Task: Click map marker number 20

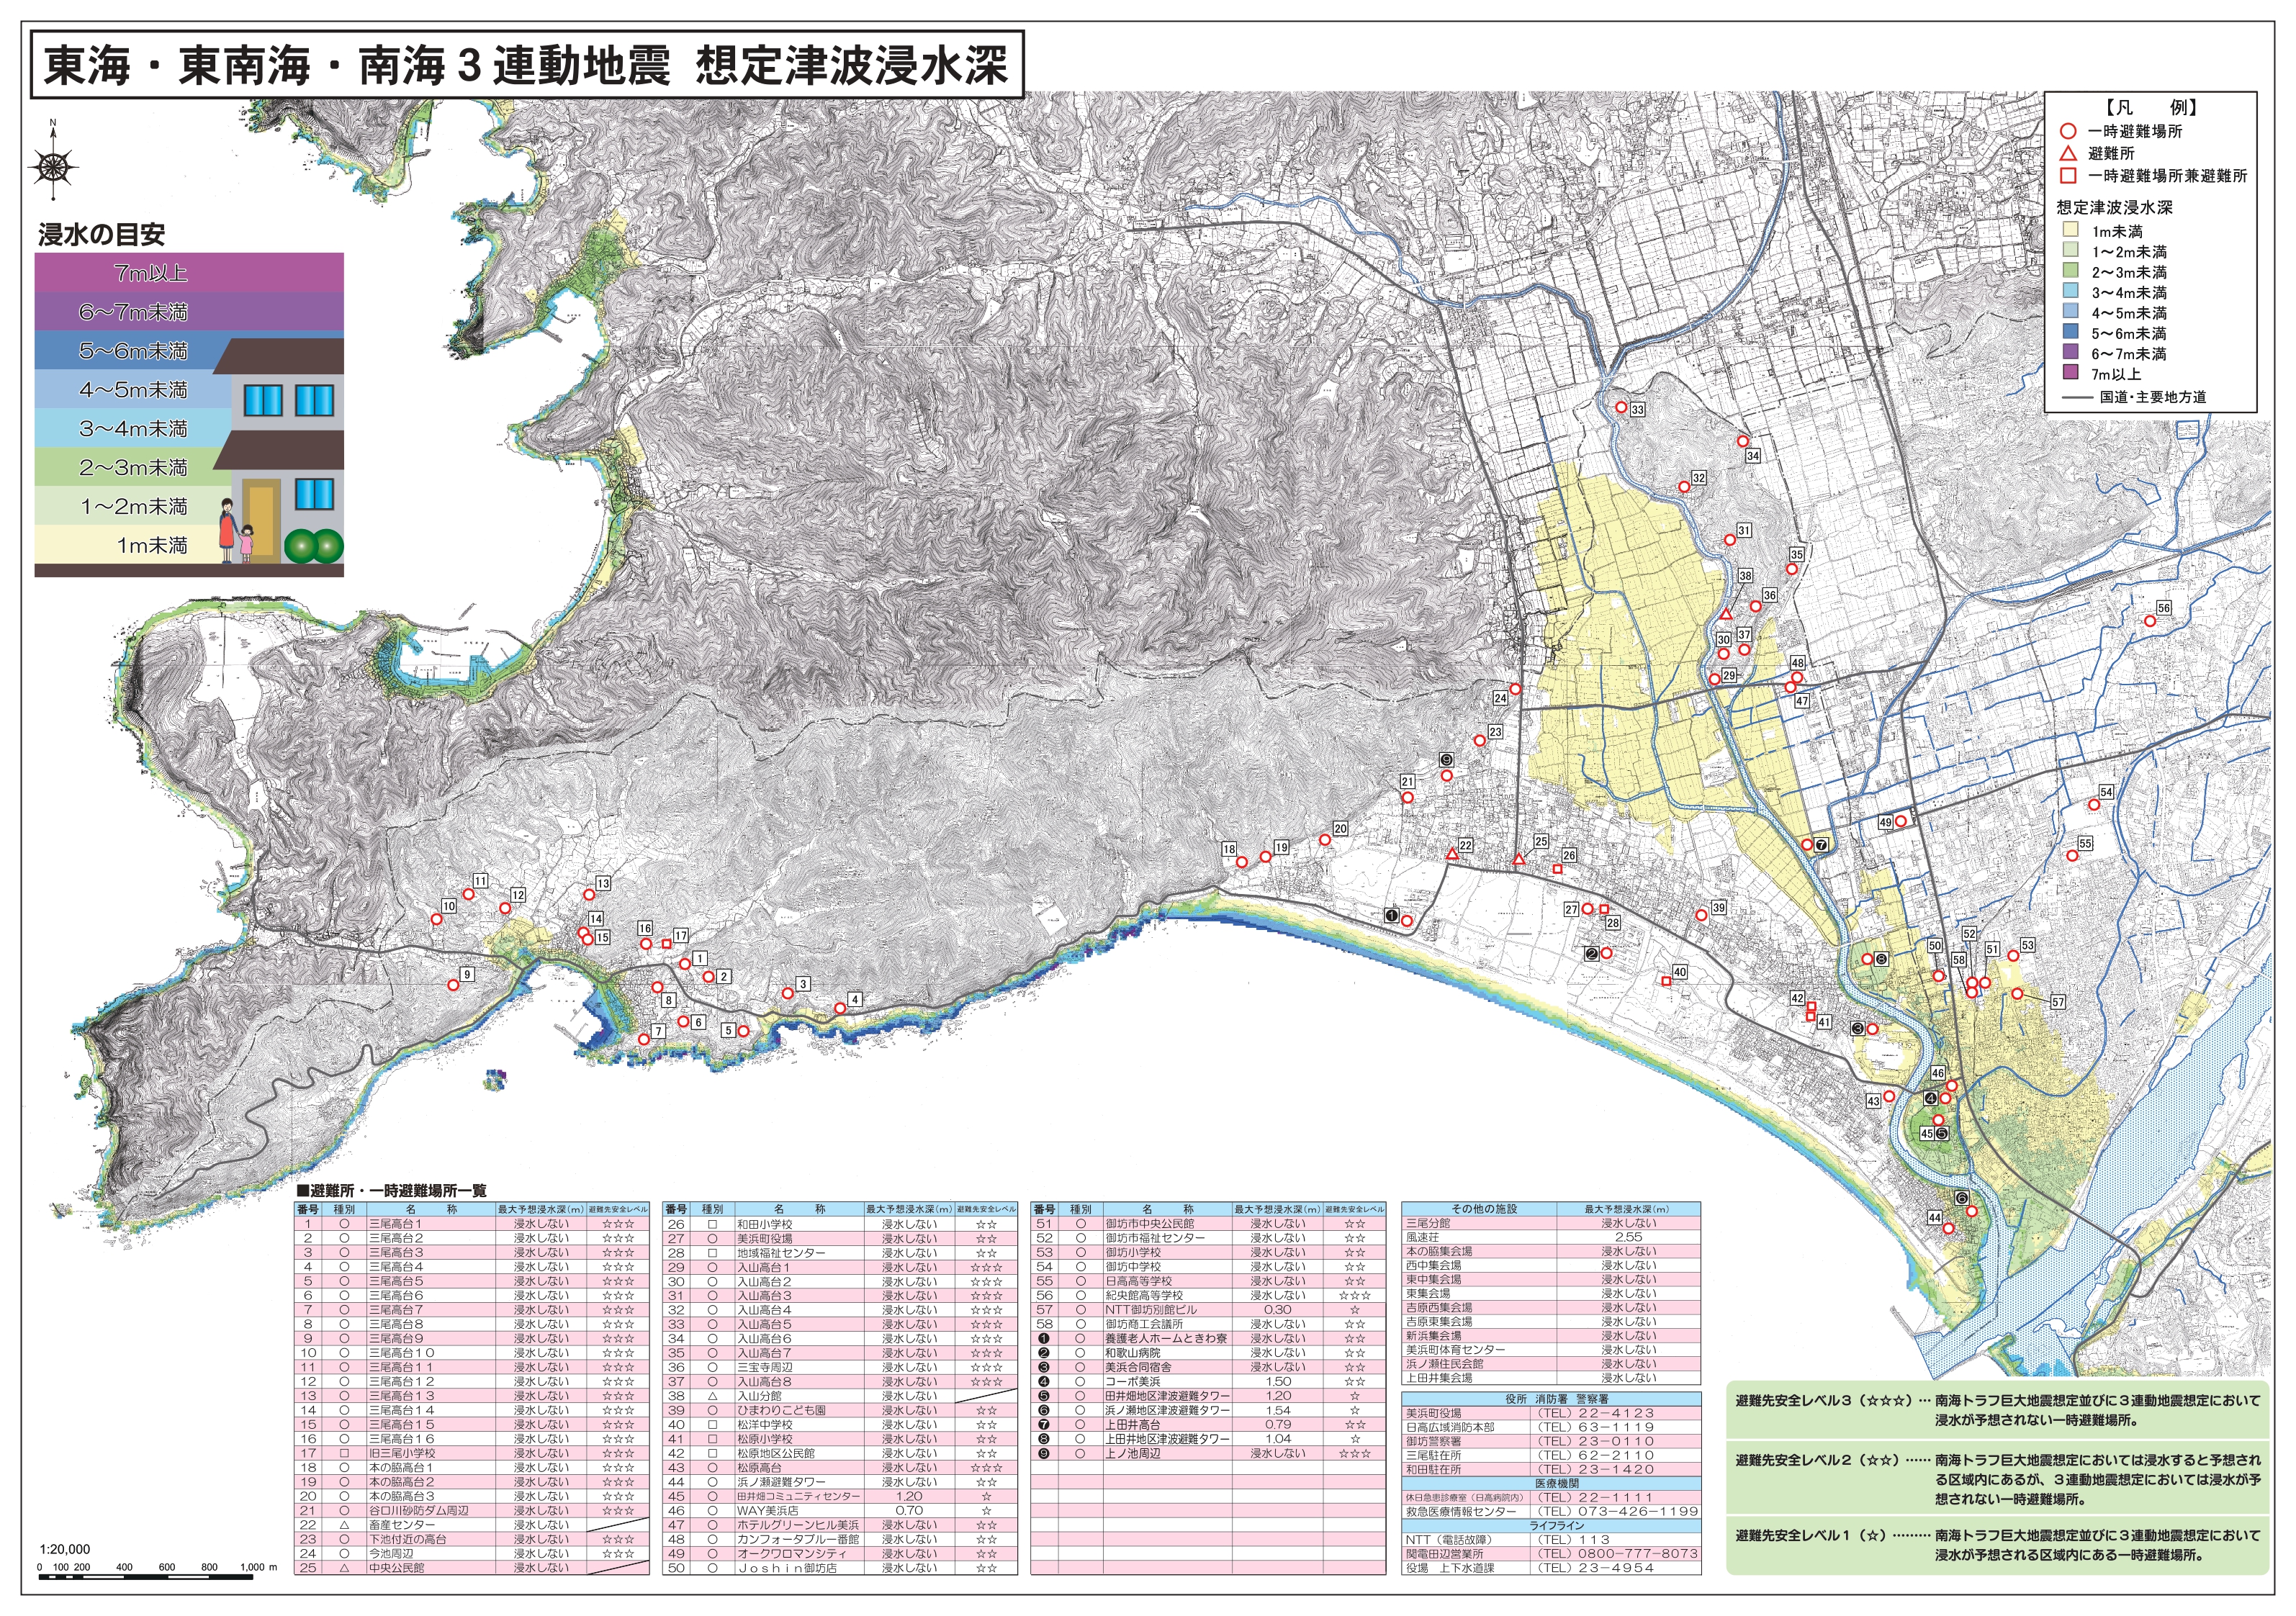Action: [x=1325, y=840]
